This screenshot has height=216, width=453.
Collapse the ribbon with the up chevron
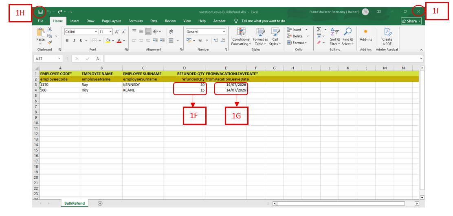(x=421, y=50)
